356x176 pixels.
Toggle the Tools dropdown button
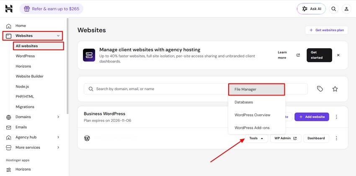pos(257,138)
